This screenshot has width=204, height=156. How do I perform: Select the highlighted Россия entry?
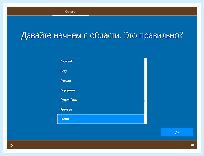point(101,119)
